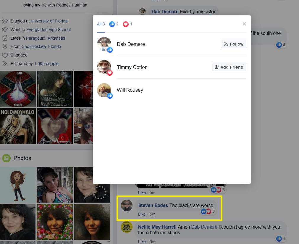This screenshot has width=299, height=244.
Task: Open the cartoon avatar waving photo
Action: 18,185
